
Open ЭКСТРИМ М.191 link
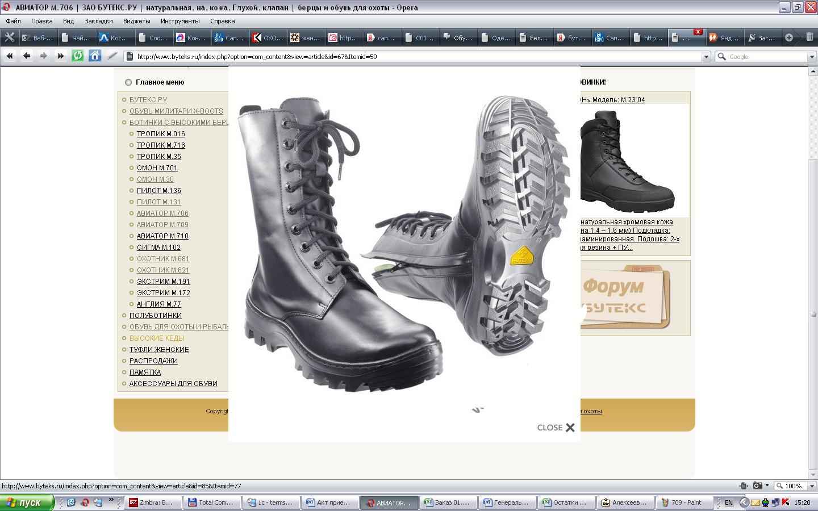pyautogui.click(x=164, y=282)
